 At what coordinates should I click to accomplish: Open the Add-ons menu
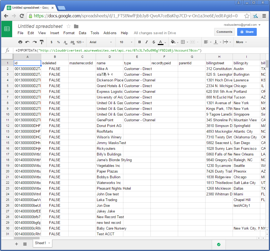click(x=110, y=33)
